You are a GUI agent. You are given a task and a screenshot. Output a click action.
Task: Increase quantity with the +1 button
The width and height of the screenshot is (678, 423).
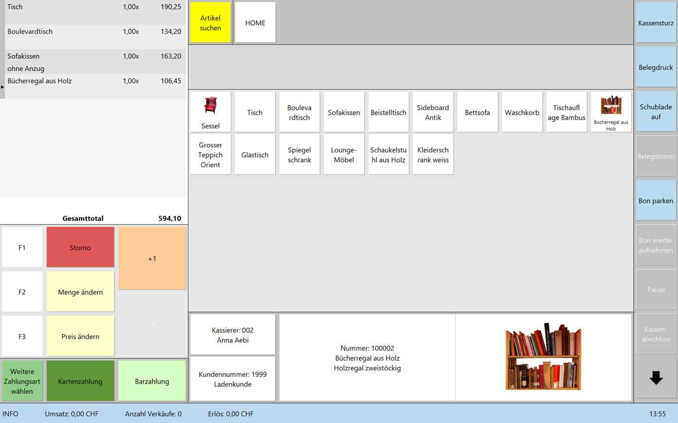[x=152, y=258]
